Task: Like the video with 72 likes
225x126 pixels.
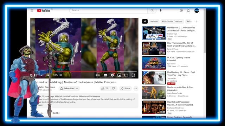Action: pyautogui.click(x=104, y=89)
